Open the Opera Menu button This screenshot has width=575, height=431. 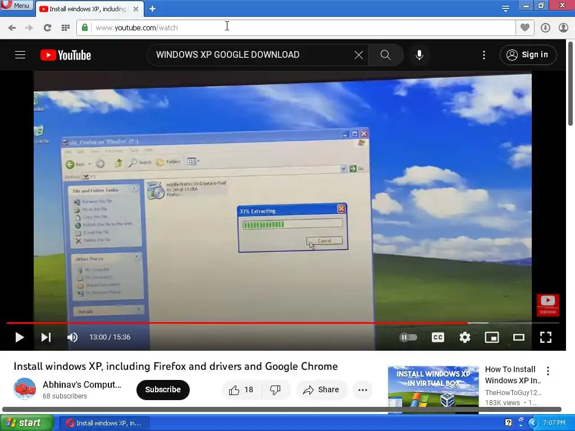pyautogui.click(x=16, y=5)
